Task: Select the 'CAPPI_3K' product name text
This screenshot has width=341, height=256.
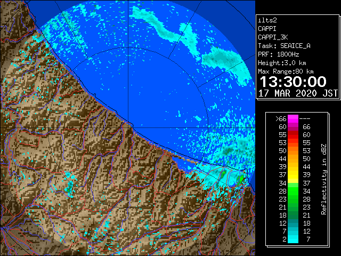Action: pos(273,37)
